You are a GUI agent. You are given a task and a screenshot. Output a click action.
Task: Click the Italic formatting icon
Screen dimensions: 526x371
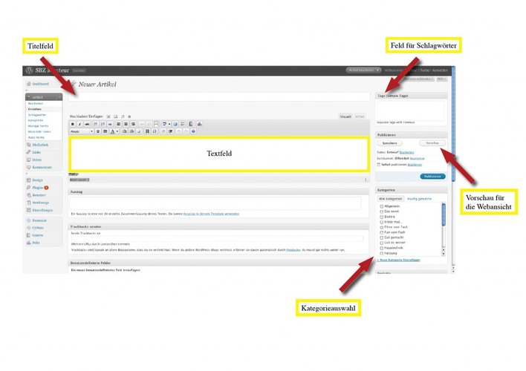(x=79, y=124)
